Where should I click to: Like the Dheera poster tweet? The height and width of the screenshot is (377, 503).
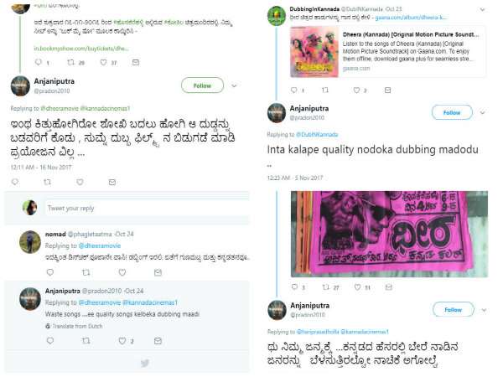click(x=357, y=287)
